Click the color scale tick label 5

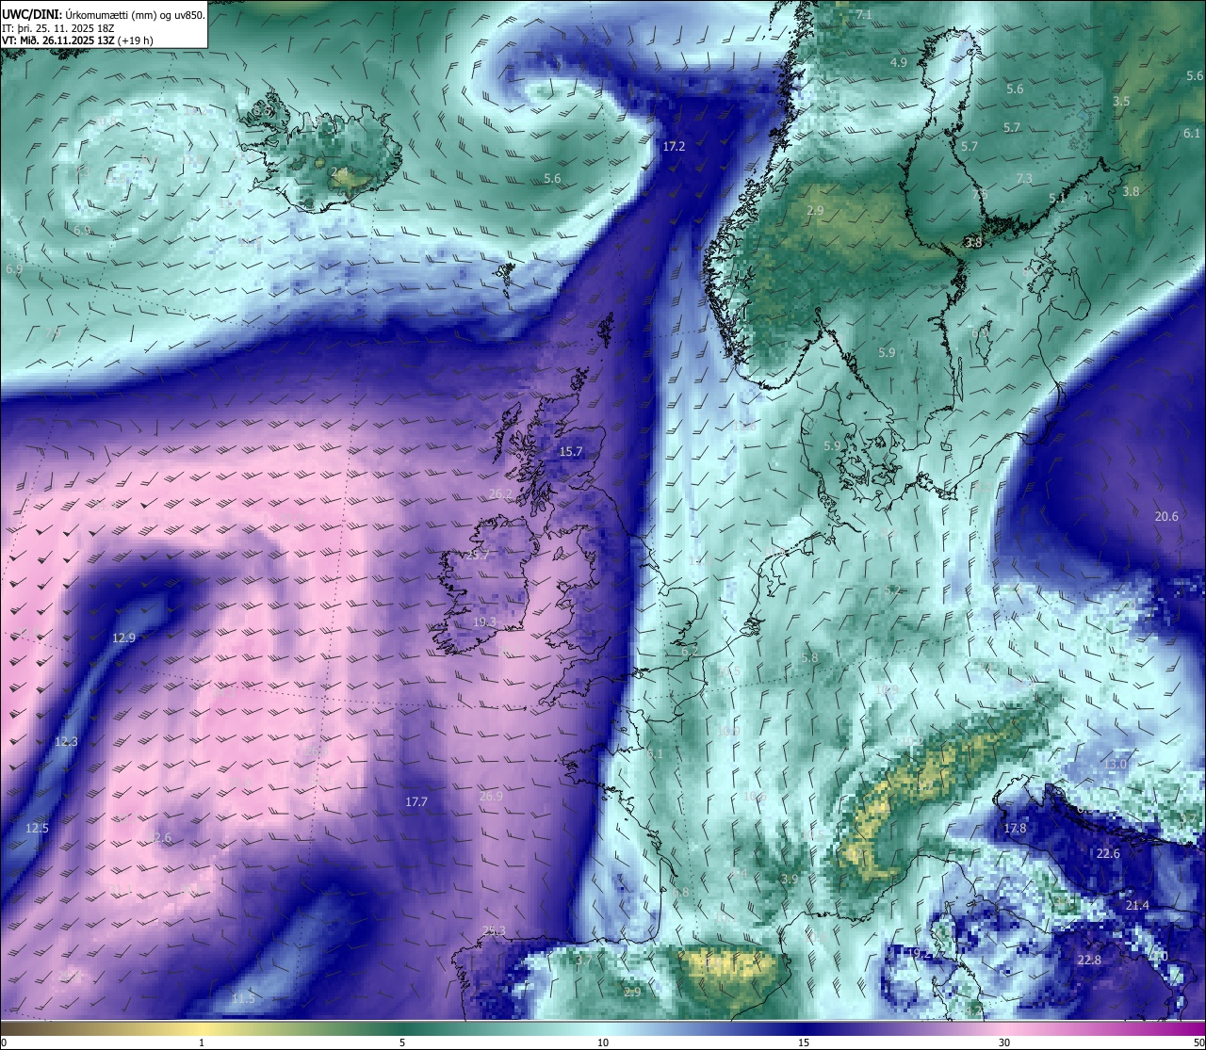402,1042
